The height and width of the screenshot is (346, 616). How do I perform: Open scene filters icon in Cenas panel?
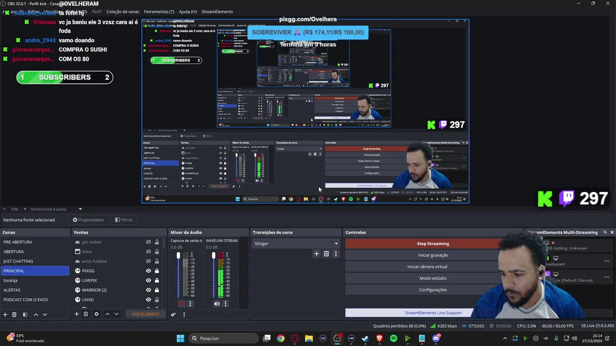[x=25, y=314]
